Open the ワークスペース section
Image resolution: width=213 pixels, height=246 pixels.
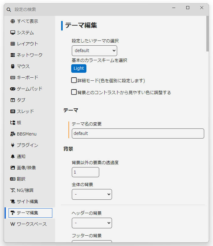[32, 224]
